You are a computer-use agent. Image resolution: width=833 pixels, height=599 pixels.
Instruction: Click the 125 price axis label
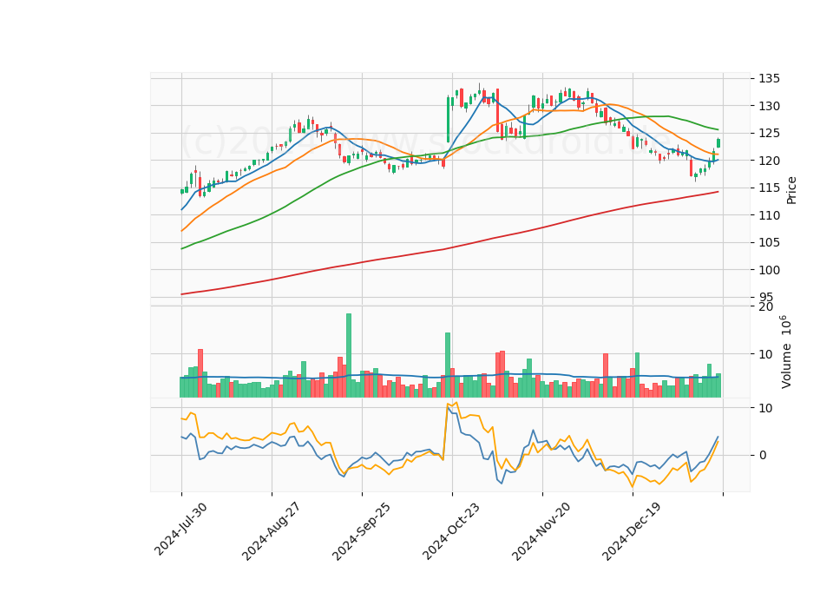click(769, 134)
